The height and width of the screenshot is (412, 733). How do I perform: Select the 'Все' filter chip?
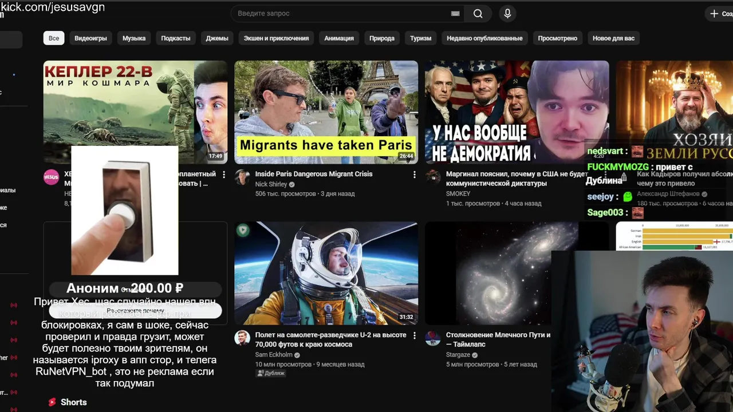coord(54,38)
